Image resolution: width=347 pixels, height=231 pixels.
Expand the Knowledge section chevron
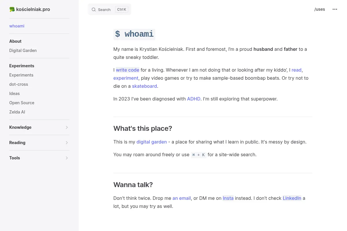[67, 127]
